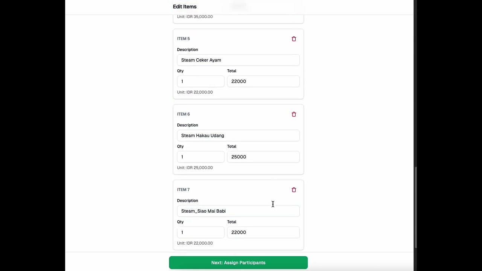Click Next: Assign Participants button
The width and height of the screenshot is (482, 271).
coord(238,263)
